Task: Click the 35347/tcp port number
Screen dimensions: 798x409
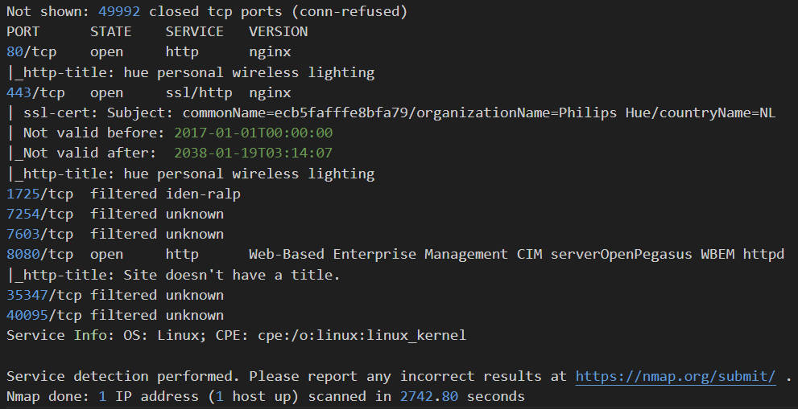Action: pyautogui.click(x=27, y=295)
